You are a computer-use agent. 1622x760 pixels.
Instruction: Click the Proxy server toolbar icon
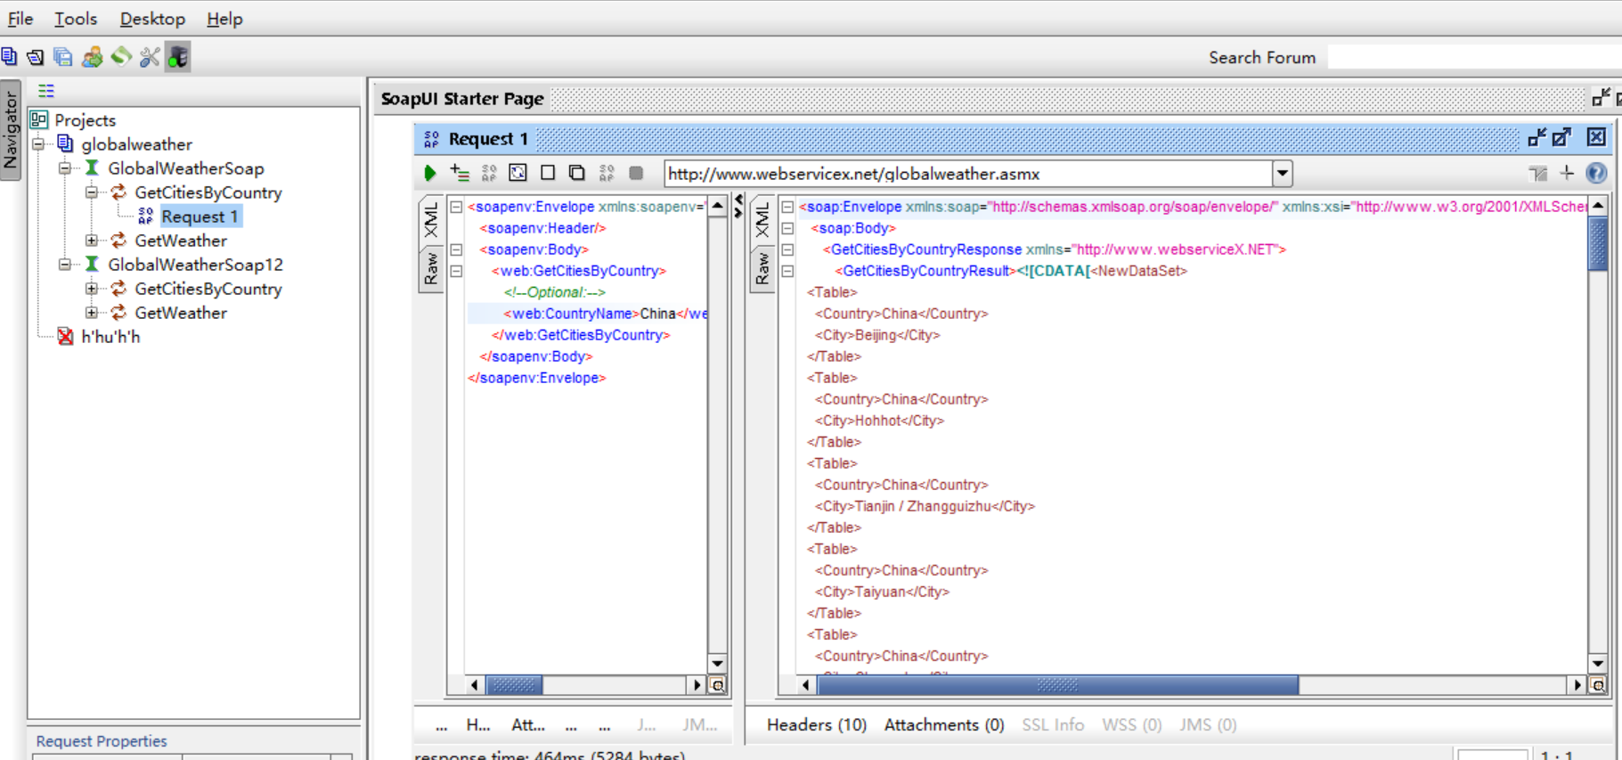[178, 57]
